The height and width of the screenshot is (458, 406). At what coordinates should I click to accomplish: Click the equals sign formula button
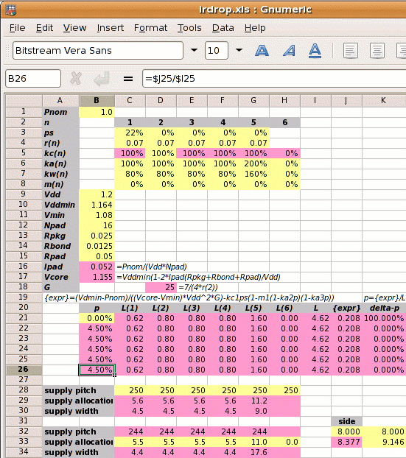pos(128,79)
